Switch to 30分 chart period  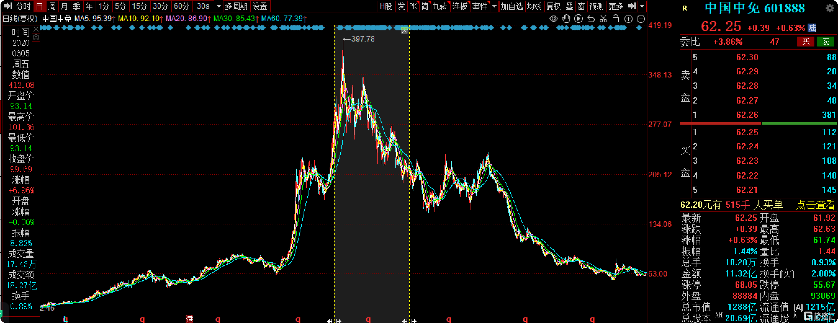coord(160,6)
